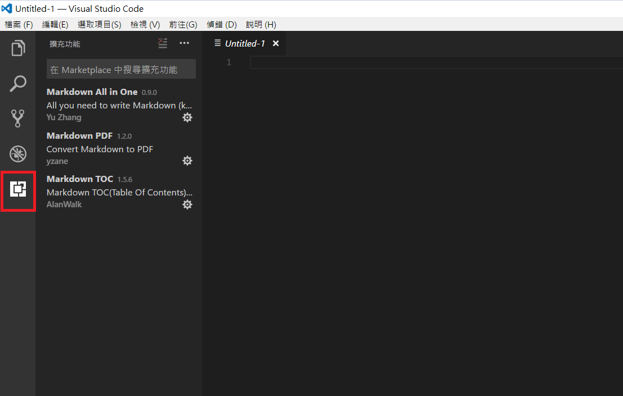This screenshot has width=623, height=396.
Task: Select the Markdown PDF extension entry
Action: (x=101, y=148)
